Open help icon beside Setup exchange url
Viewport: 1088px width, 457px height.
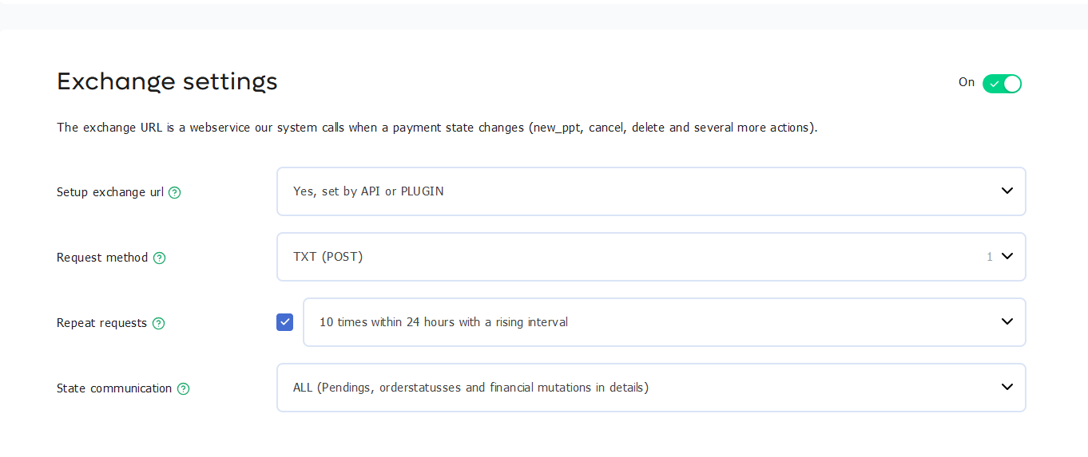(175, 192)
